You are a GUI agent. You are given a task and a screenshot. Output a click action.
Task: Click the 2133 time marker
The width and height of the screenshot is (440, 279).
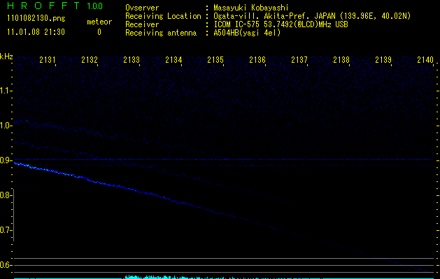pyautogui.click(x=132, y=59)
